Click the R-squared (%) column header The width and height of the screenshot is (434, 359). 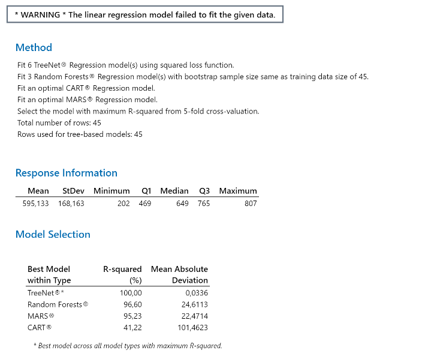pos(123,274)
